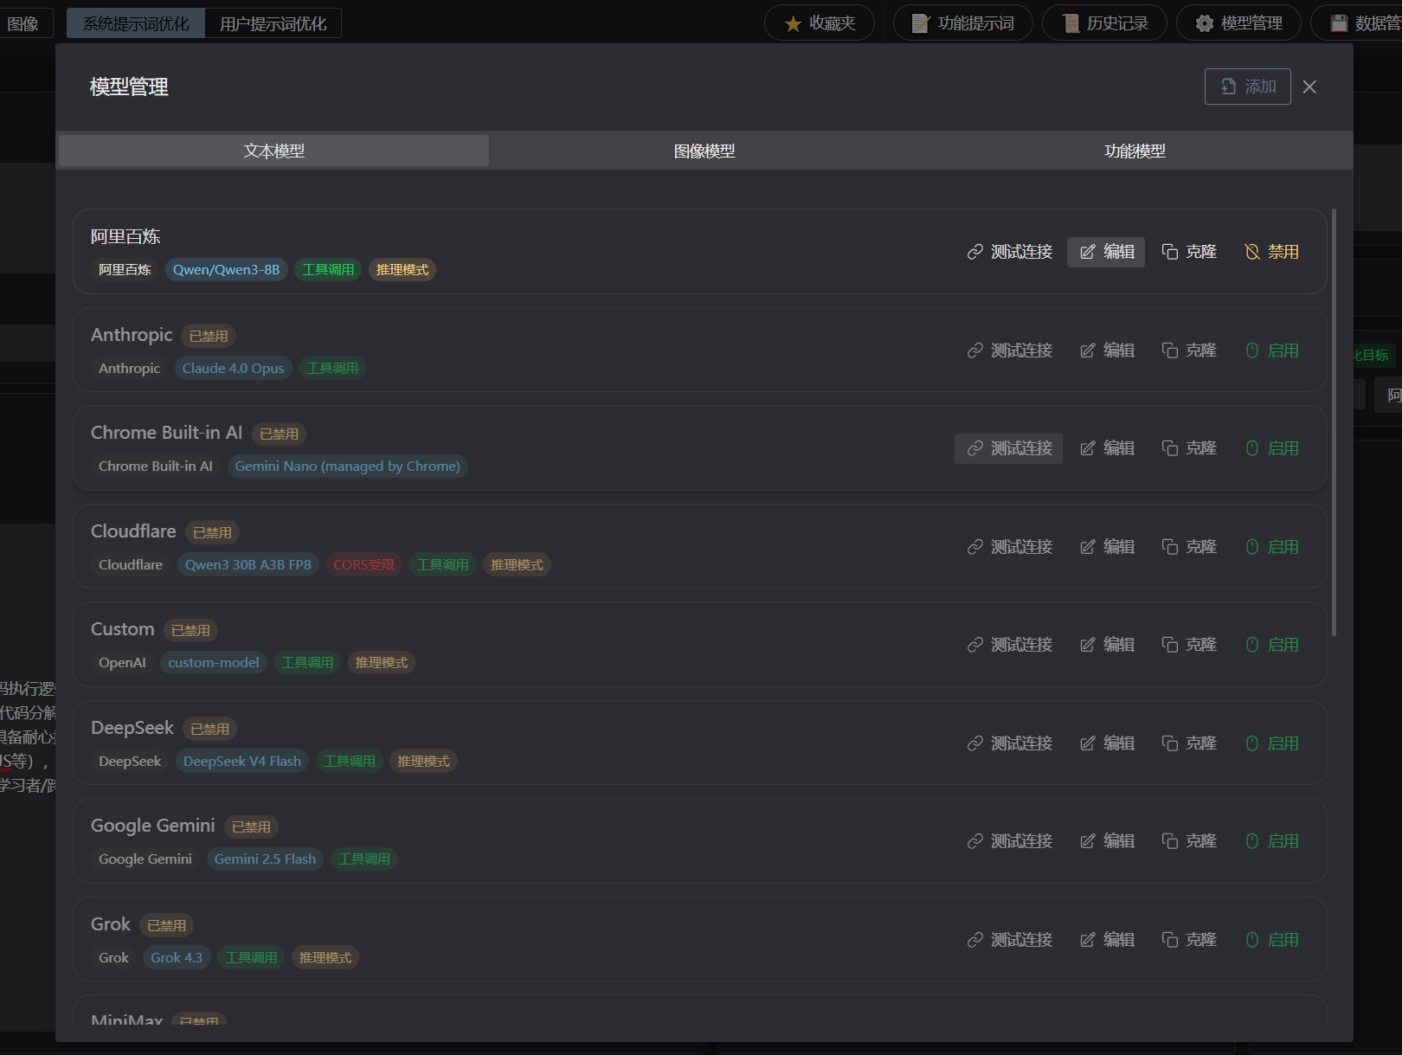The width and height of the screenshot is (1402, 1055).
Task: Click the custom-model tag
Action: pos(213,663)
